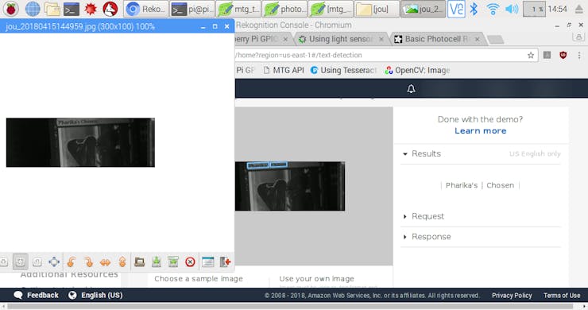Switch to Basic Photocell browser tab
The width and height of the screenshot is (588, 310).
click(437, 39)
